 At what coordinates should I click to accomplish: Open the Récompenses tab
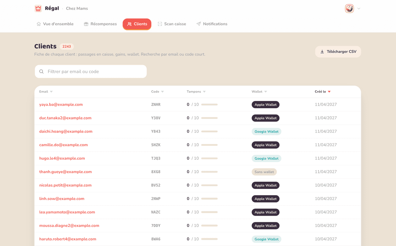point(100,24)
